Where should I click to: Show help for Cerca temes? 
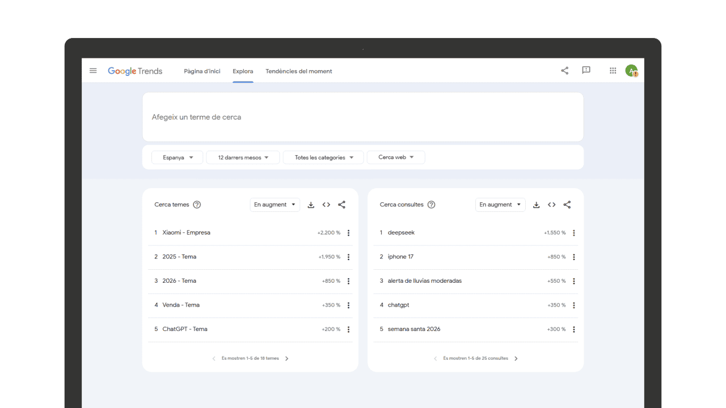pos(197,205)
